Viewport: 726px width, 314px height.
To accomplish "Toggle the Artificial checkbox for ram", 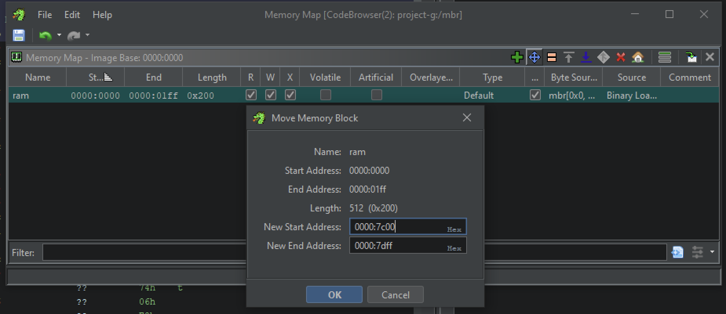I will [x=376, y=95].
